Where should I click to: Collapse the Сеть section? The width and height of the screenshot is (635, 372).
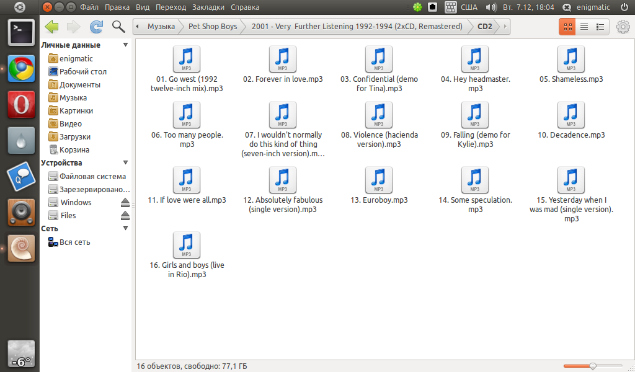pyautogui.click(x=125, y=228)
